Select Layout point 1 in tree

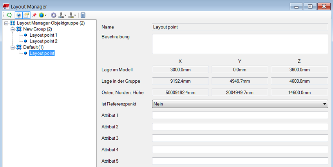43,35
